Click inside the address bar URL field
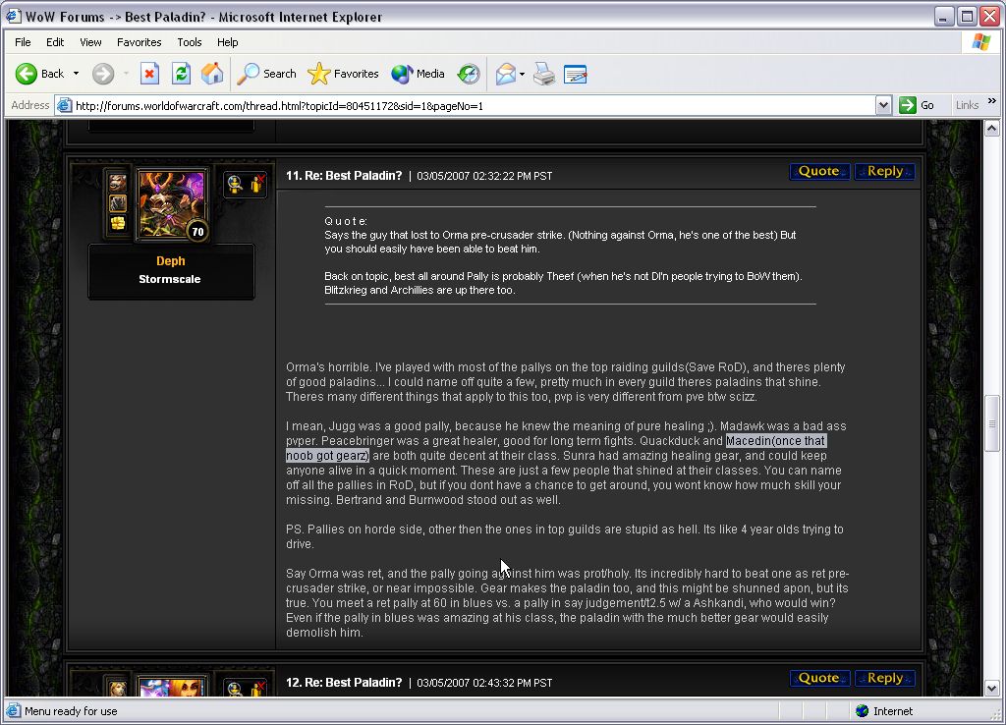The height and width of the screenshot is (725, 1006). [x=472, y=105]
